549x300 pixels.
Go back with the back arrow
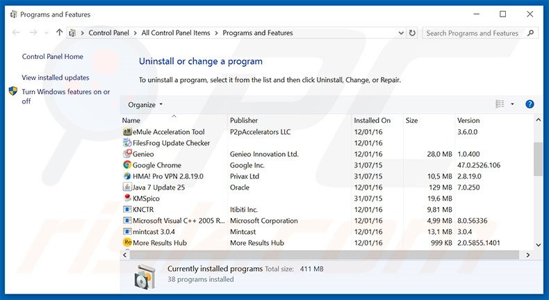(16, 33)
